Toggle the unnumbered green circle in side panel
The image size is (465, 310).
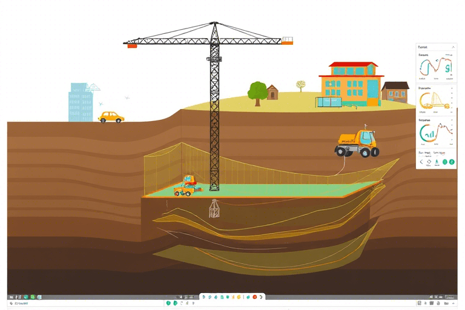coord(444,162)
